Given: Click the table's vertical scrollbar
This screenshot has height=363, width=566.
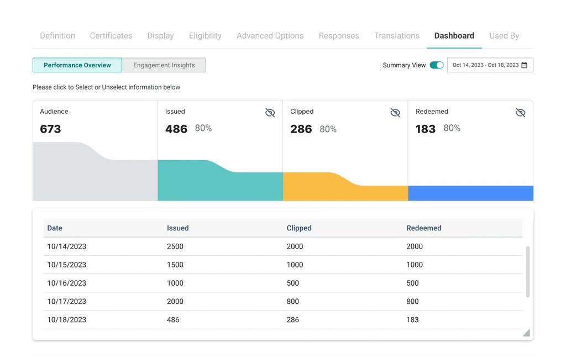Looking at the screenshot, I should (x=528, y=272).
